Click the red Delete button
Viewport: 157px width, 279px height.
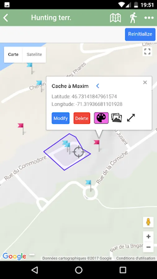point(82,118)
